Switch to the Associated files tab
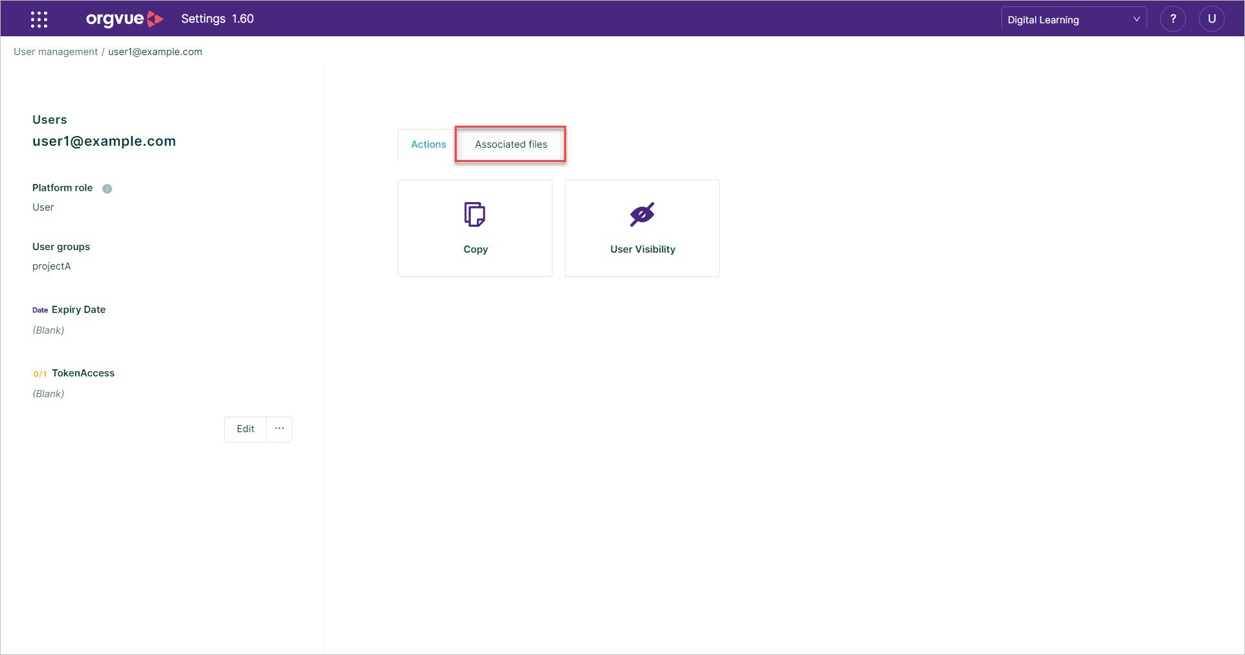 tap(511, 144)
